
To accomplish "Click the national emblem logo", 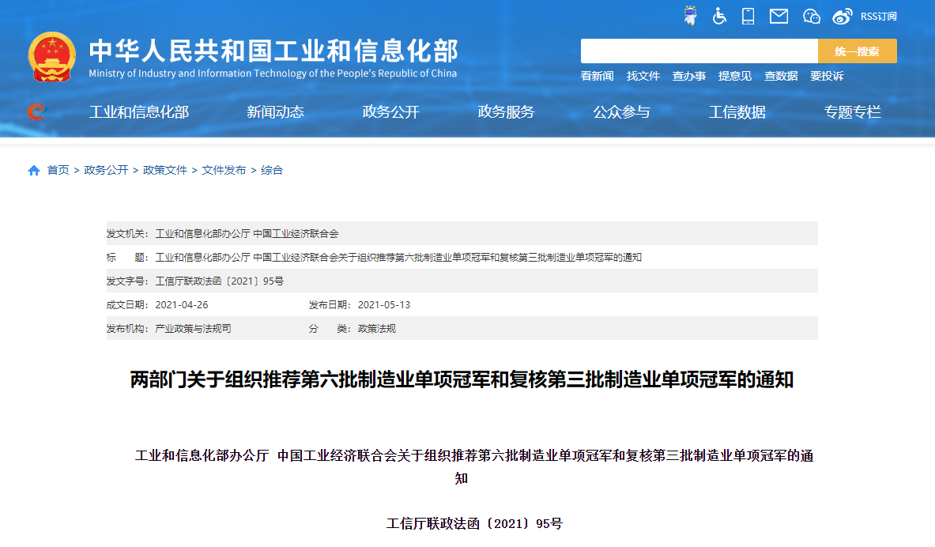I will point(52,57).
